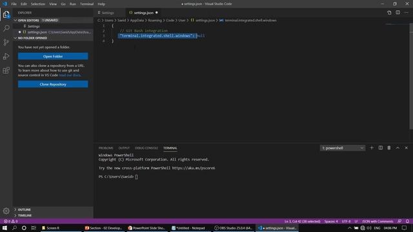Open the Help menu
The width and height of the screenshot is (413, 232).
tap(101, 4)
